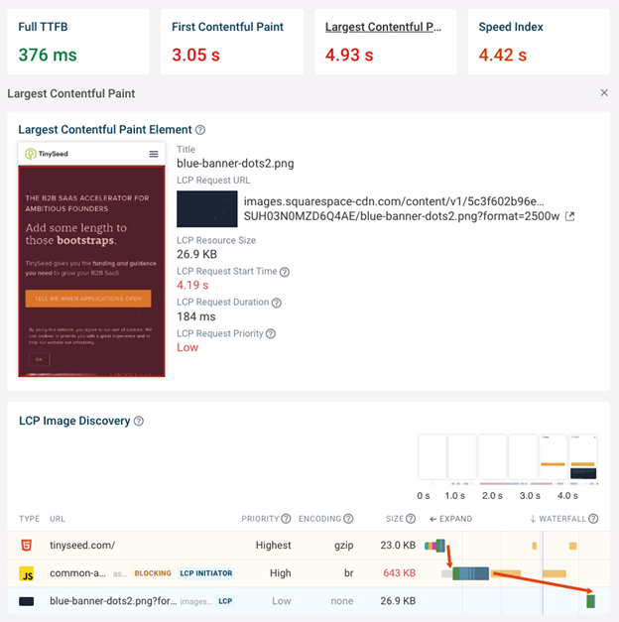Close the Largest Contentful Paint panel

[x=604, y=93]
